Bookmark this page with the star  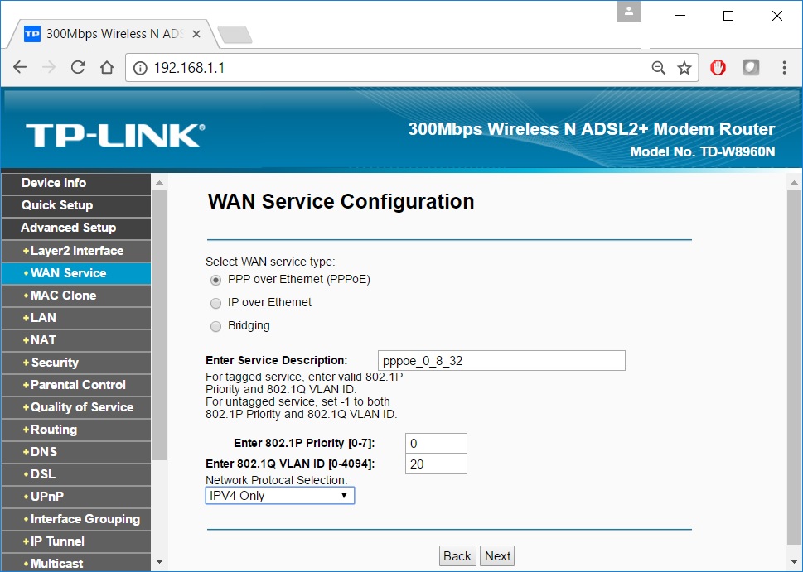click(684, 68)
